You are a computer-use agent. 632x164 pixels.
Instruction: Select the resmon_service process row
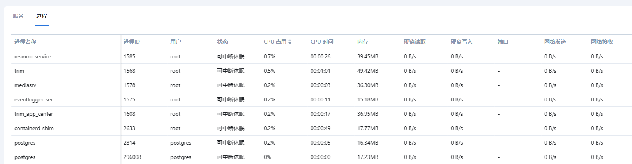coord(33,57)
